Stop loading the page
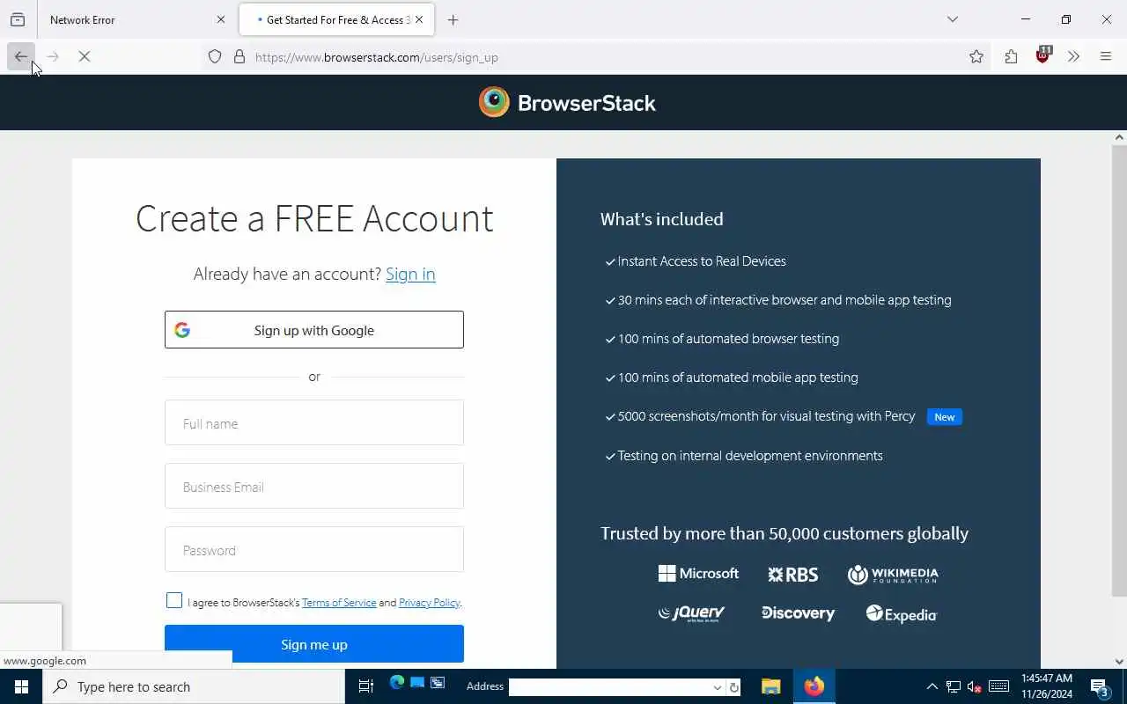The width and height of the screenshot is (1127, 704). (85, 57)
